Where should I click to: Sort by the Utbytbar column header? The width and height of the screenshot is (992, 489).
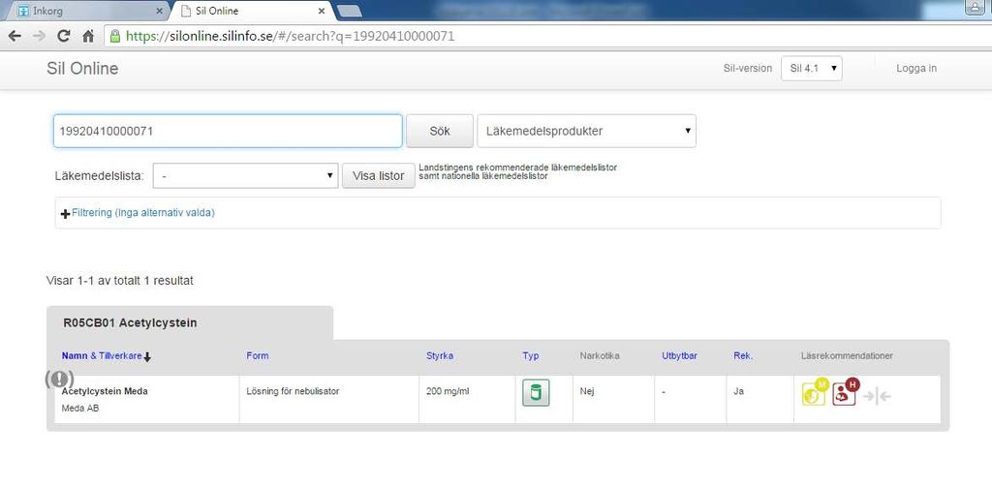pos(679,355)
